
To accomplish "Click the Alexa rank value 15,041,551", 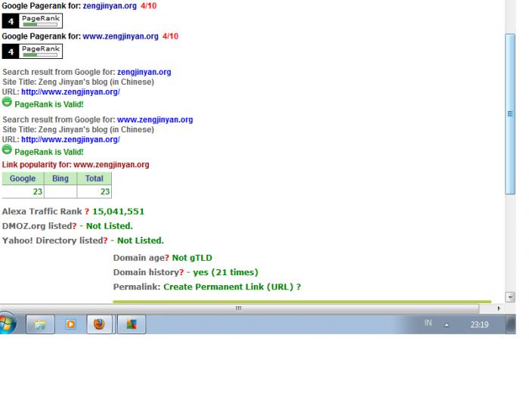I will (119, 211).
